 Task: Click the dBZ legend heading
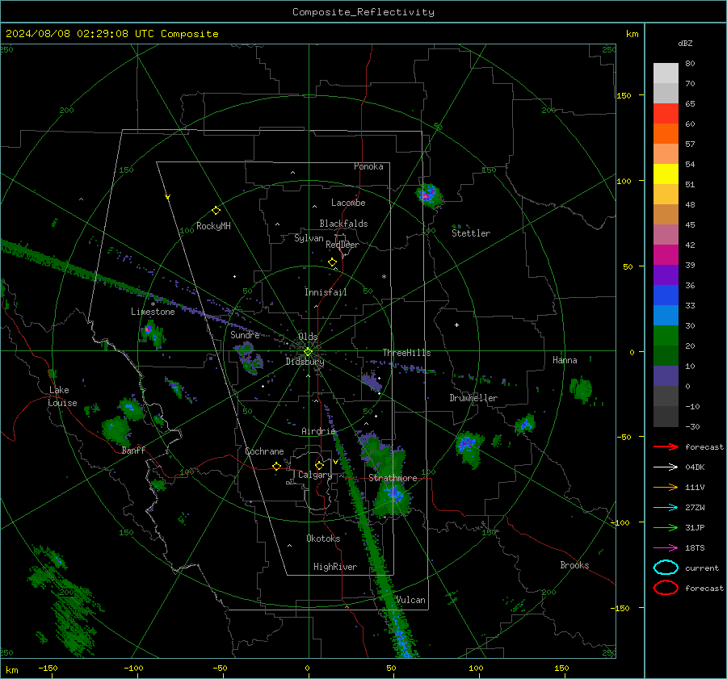tap(685, 44)
